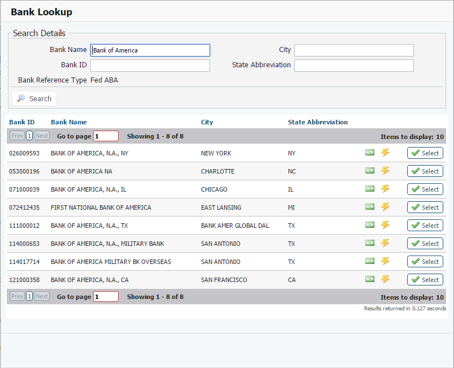Click ACH icon for bank ID 111000012

[x=370, y=225]
